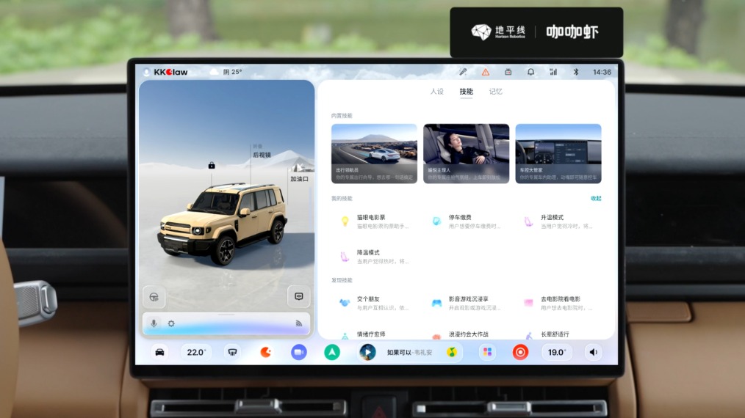The height and width of the screenshot is (418, 745).
Task: Switch to the 记忆 tab
Action: [x=495, y=92]
